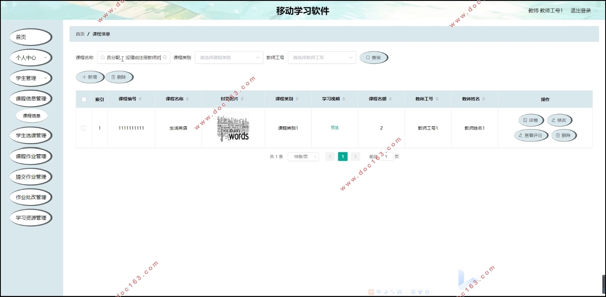Click the IME punctuation icon
Viewport: 606px width, 297px height.
click(392, 292)
